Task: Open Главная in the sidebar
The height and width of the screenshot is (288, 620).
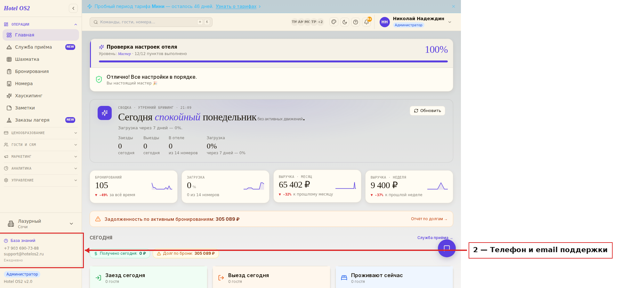Action: coord(41,35)
